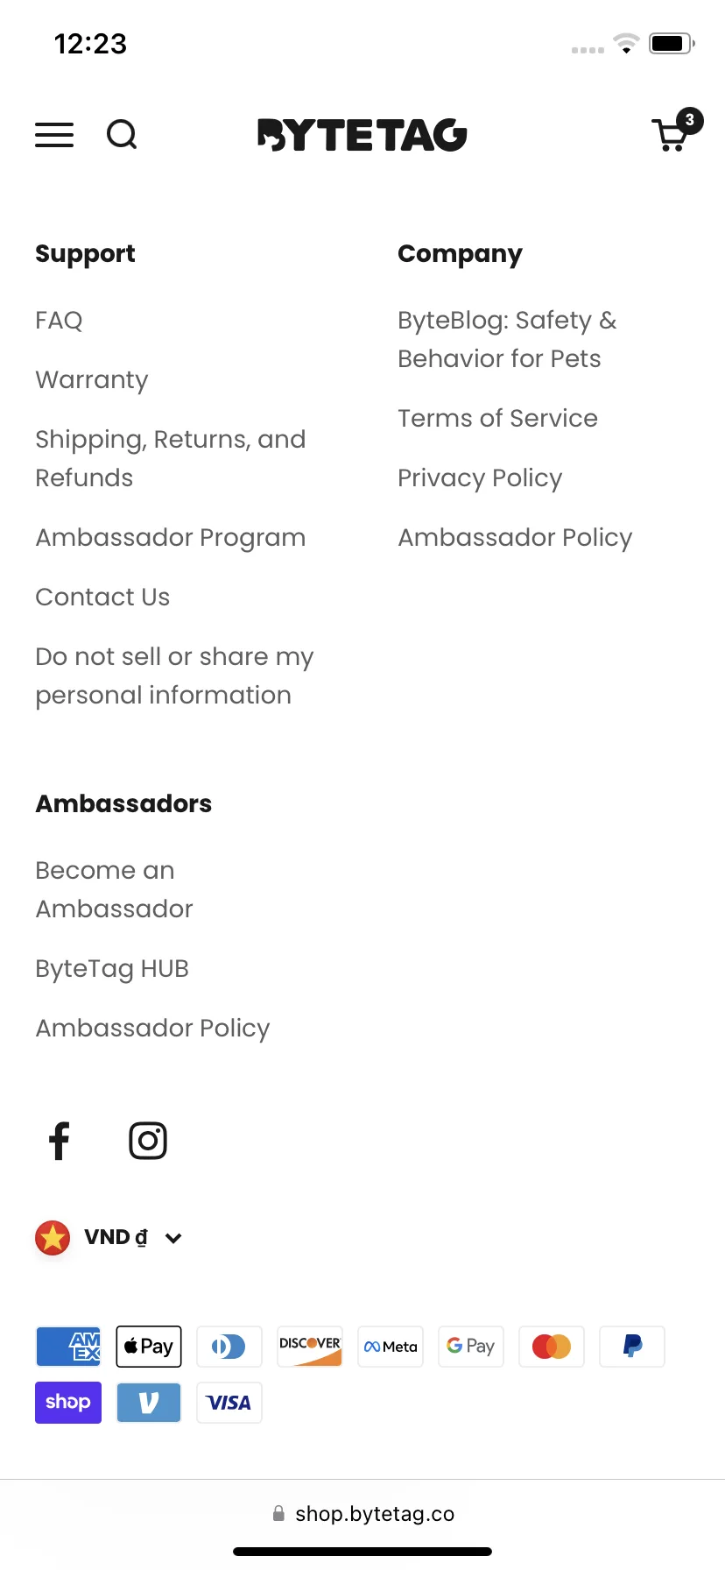Open the hamburger navigation menu
This screenshot has height=1570, width=725.
[54, 135]
